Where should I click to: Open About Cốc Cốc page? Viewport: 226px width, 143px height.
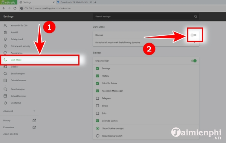point(11,134)
